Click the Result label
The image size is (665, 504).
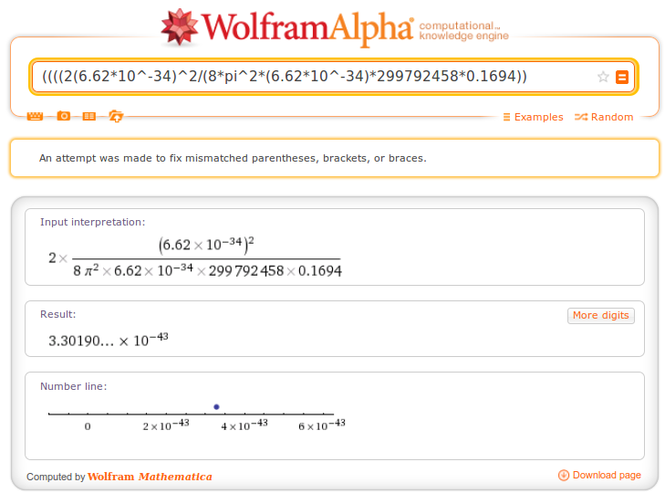57,314
